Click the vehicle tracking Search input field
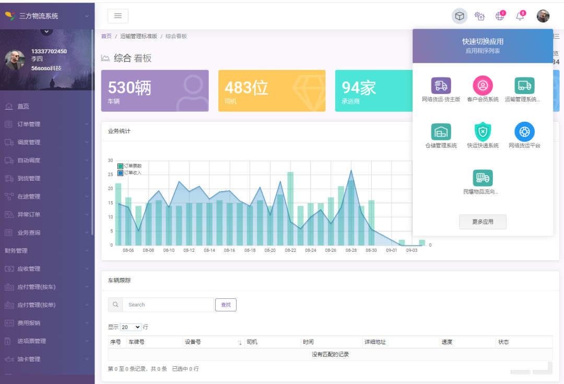 pyautogui.click(x=168, y=305)
